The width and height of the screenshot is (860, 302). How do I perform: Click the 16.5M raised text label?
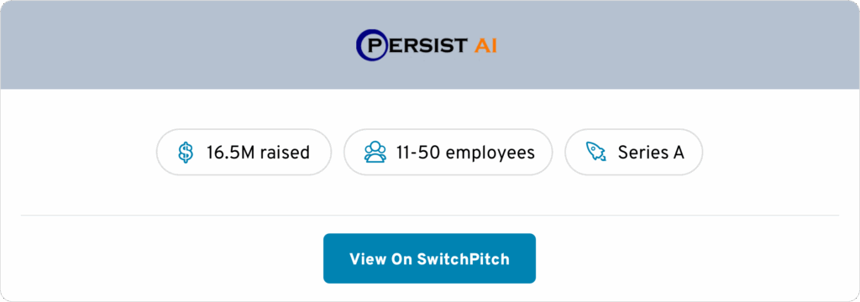click(x=258, y=153)
